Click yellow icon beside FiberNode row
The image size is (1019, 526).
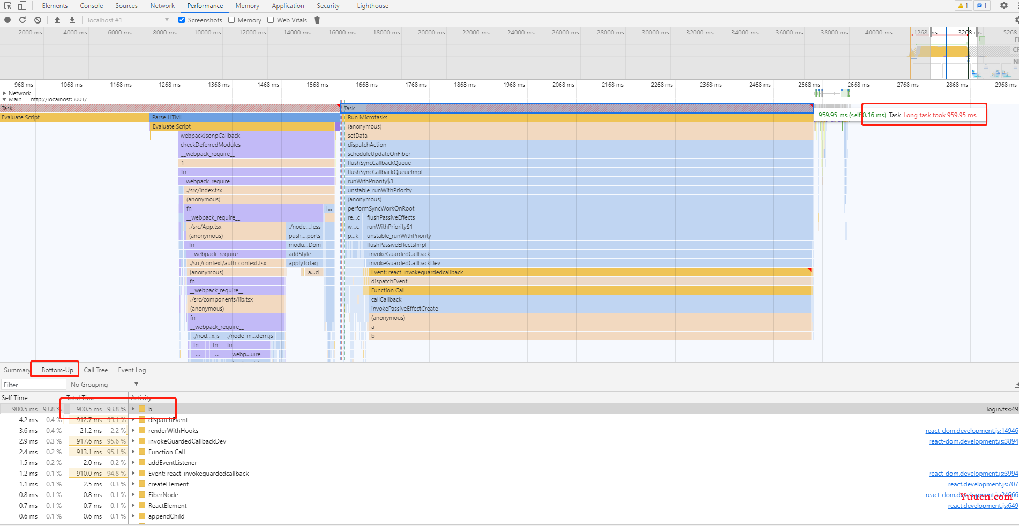pyautogui.click(x=142, y=495)
